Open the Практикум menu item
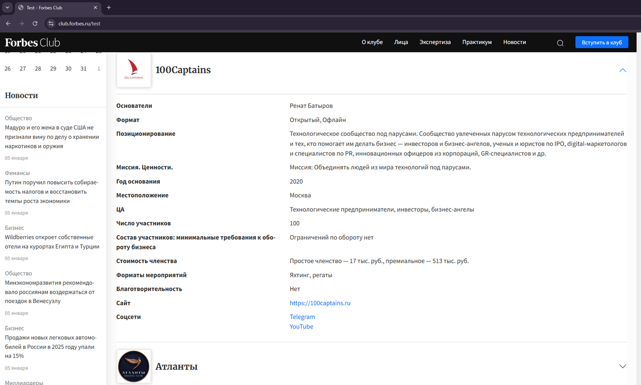The height and width of the screenshot is (385, 641). (477, 42)
